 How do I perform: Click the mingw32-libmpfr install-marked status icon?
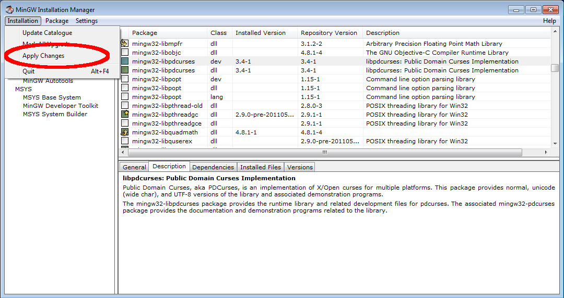[x=125, y=44]
